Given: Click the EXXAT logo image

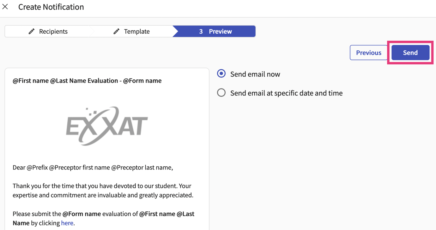Looking at the screenshot, I should 107,126.
